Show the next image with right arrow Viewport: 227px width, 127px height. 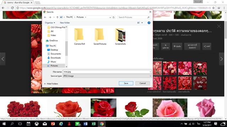coord(221,59)
